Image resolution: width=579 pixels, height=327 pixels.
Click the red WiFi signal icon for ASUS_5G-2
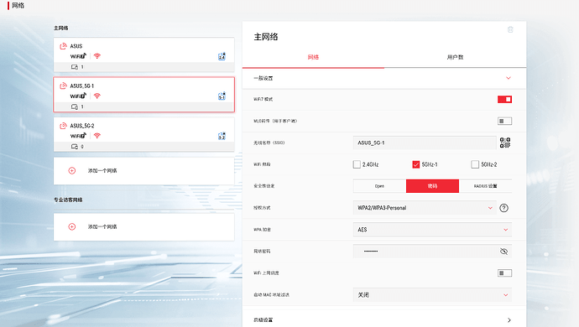pos(97,136)
